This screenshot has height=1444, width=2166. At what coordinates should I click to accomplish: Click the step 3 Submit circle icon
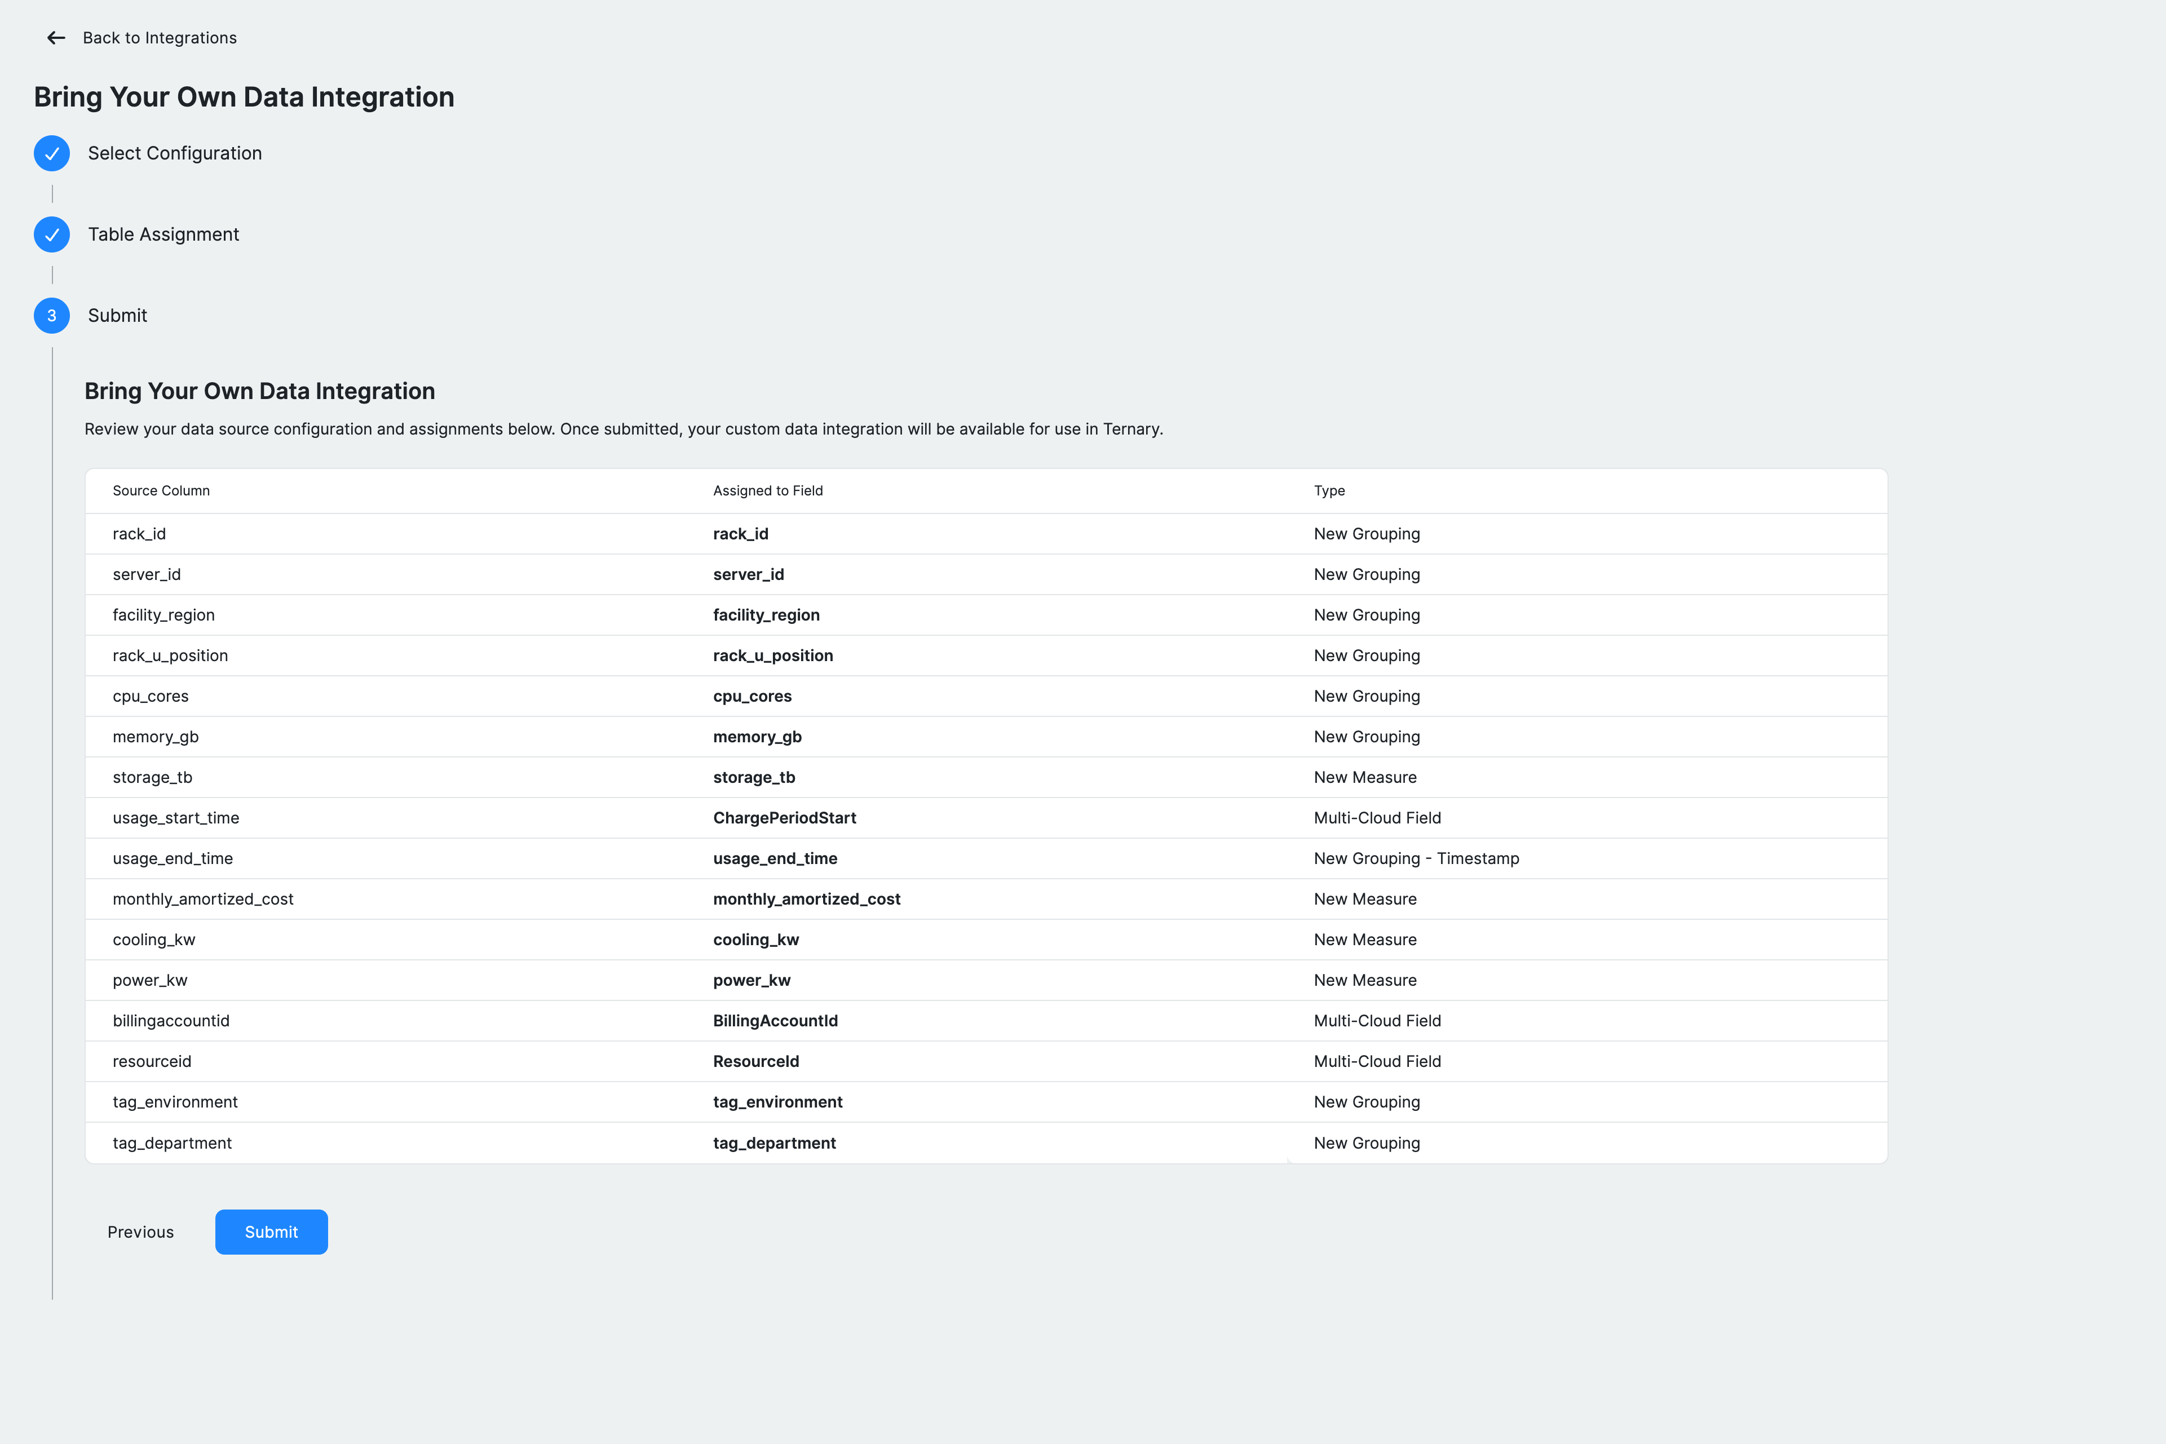51,316
